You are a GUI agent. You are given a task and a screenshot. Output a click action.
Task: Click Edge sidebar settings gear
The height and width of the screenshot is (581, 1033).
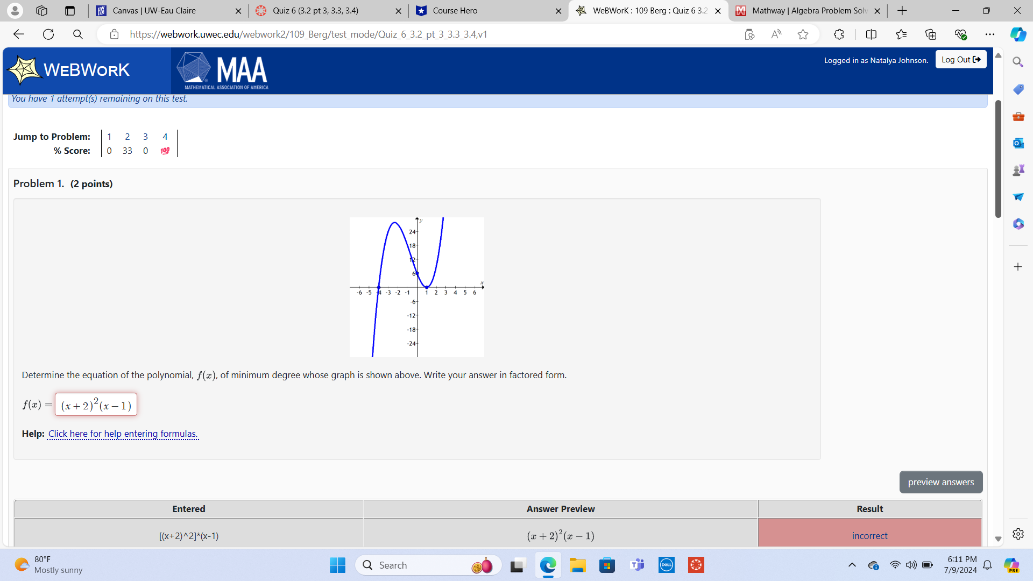coord(1018,534)
